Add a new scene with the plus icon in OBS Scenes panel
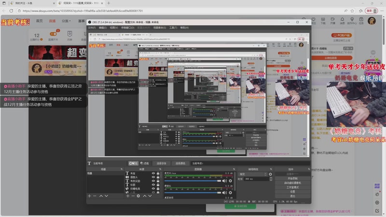The width and height of the screenshot is (386, 217). click(x=89, y=196)
